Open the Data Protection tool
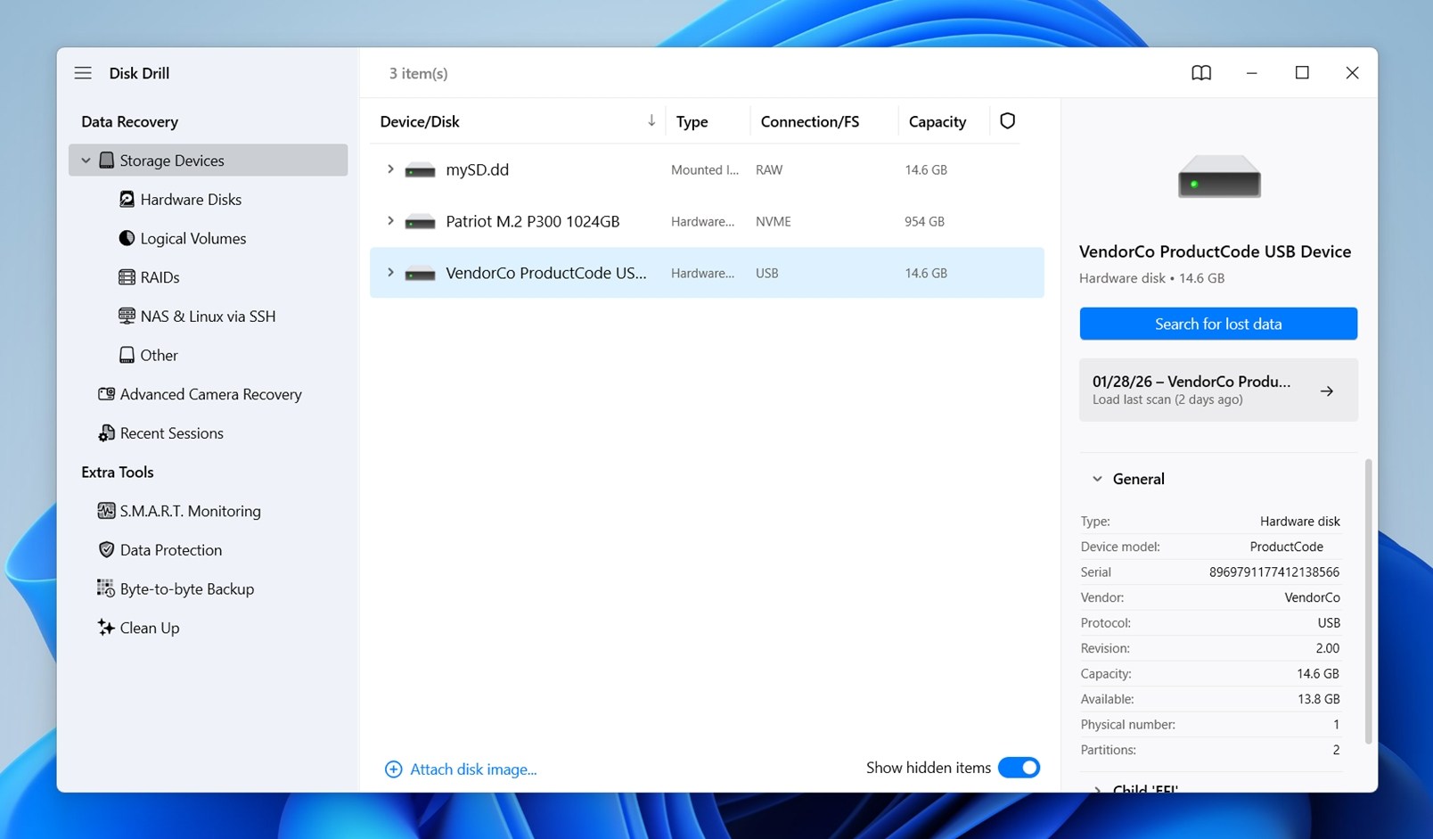This screenshot has width=1433, height=839. click(x=170, y=549)
